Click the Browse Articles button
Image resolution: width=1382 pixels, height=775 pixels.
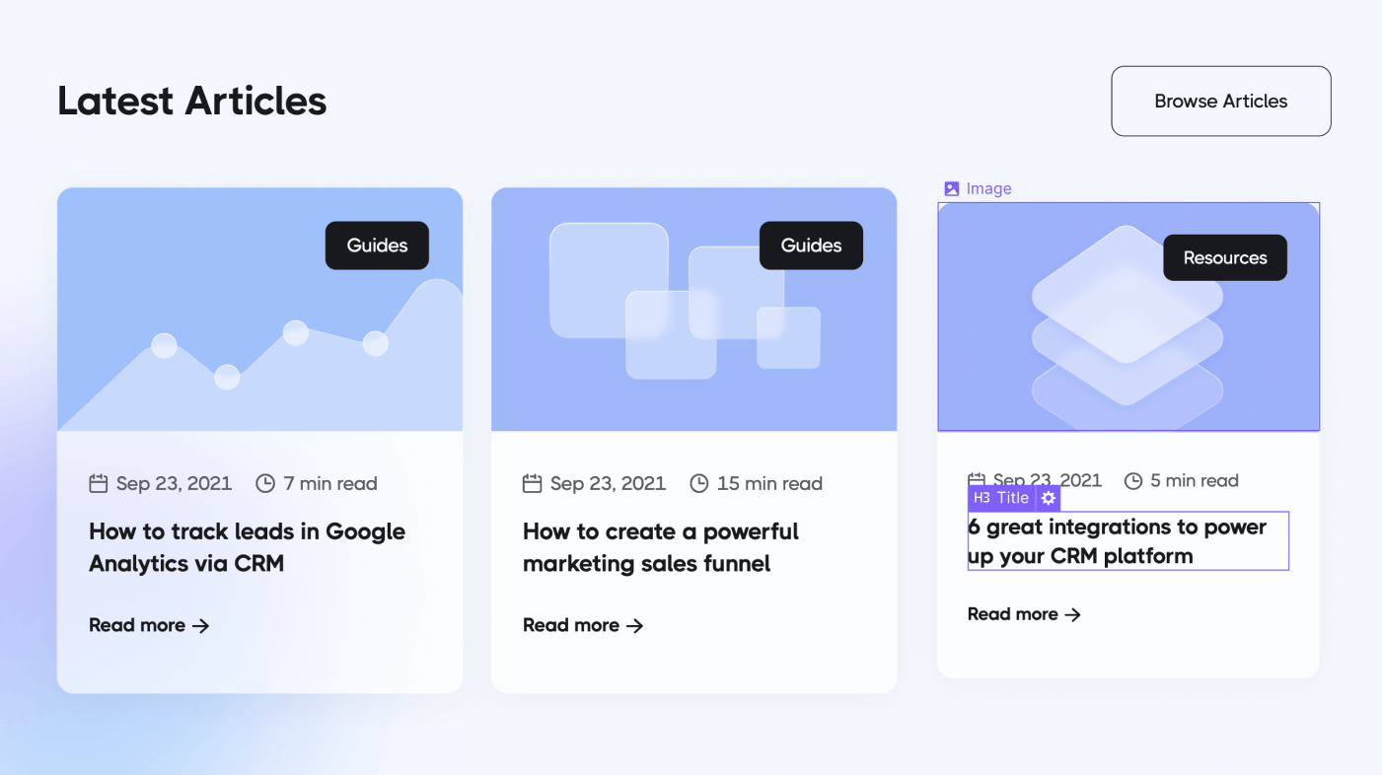(1220, 101)
